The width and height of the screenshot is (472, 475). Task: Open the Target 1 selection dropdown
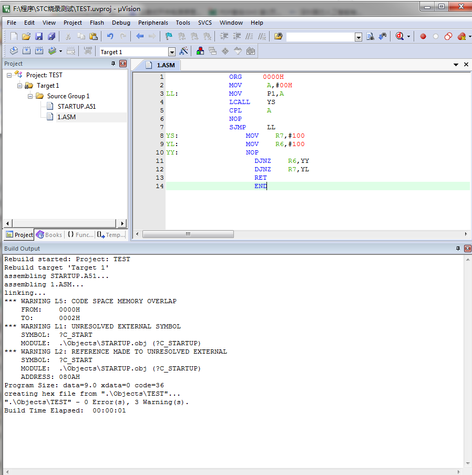point(172,52)
